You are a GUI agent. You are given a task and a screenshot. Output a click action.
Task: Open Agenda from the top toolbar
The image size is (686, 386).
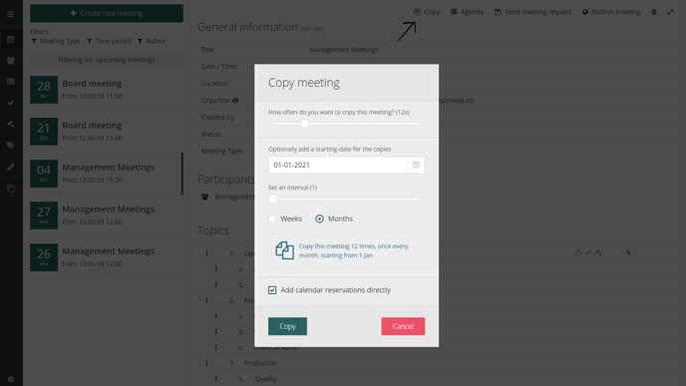point(467,12)
